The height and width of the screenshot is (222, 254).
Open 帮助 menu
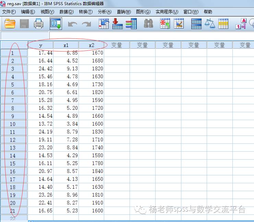pos(208,12)
